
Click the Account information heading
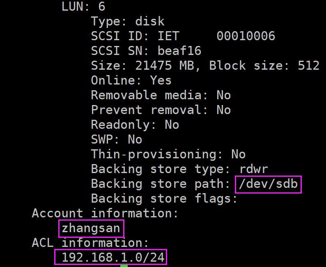[105, 213]
